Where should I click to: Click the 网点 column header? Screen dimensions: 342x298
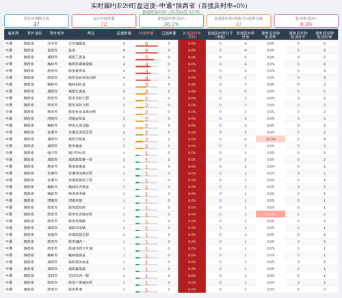click(91, 33)
